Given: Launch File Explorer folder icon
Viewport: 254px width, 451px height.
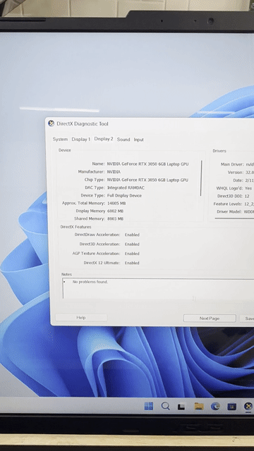Looking at the screenshot, I should click(x=199, y=406).
